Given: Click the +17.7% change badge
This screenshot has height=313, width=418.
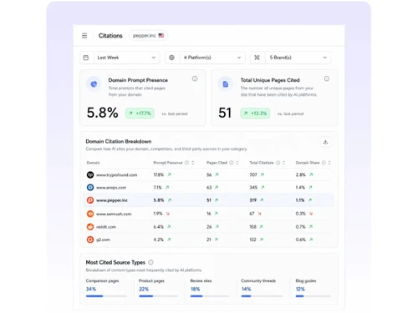Looking at the screenshot, I should pos(140,114).
